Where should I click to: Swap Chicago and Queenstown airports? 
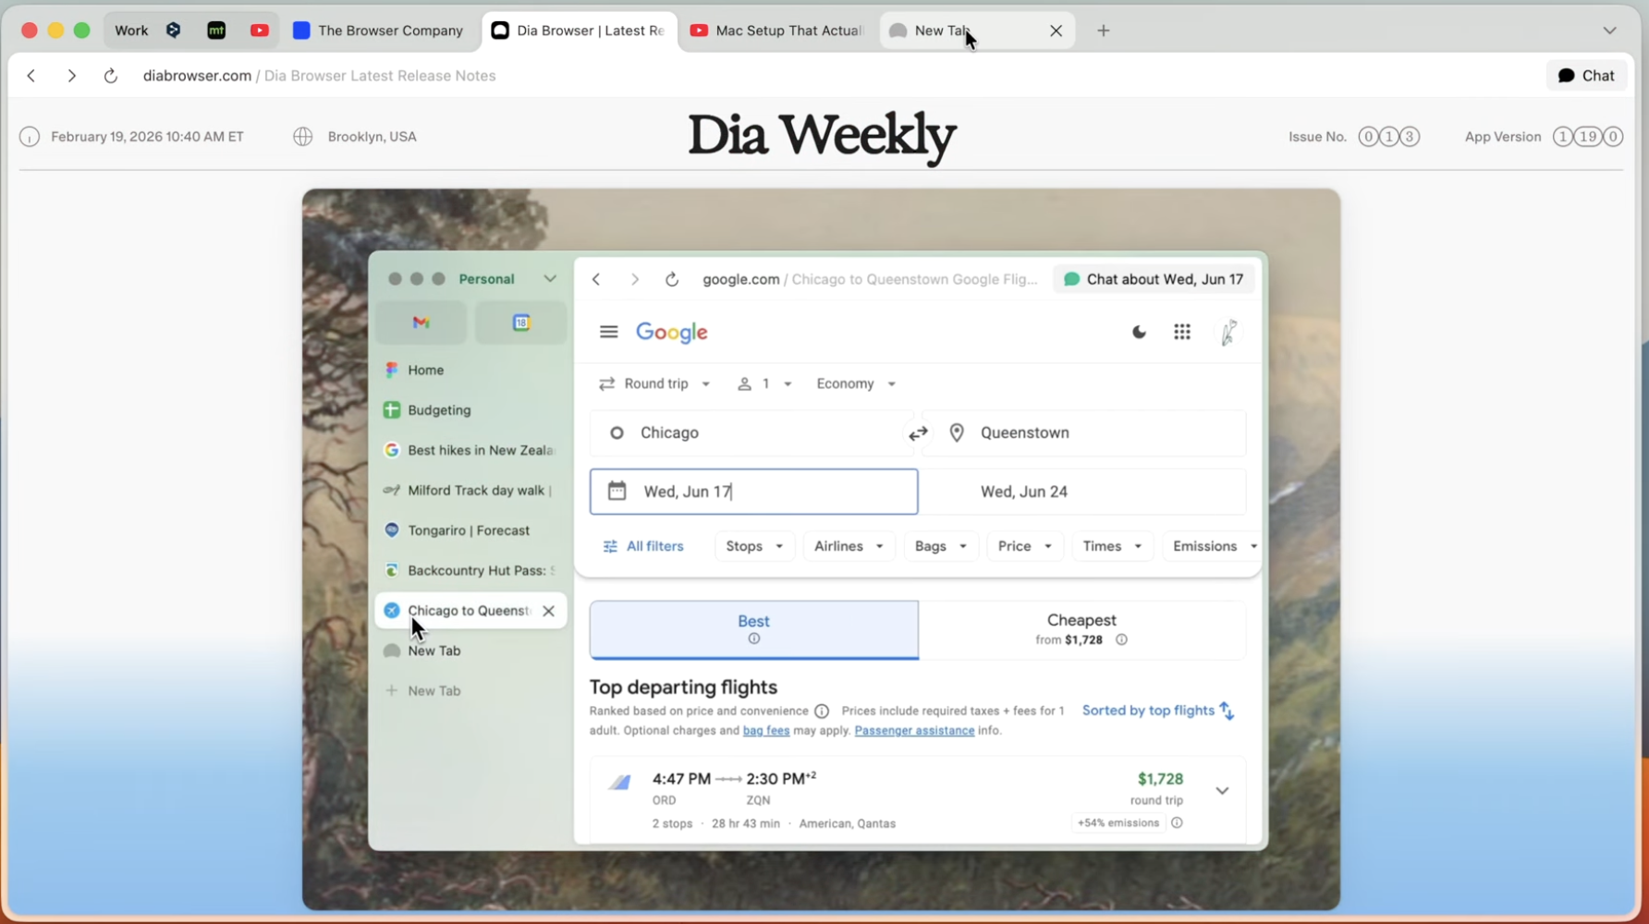tap(918, 433)
